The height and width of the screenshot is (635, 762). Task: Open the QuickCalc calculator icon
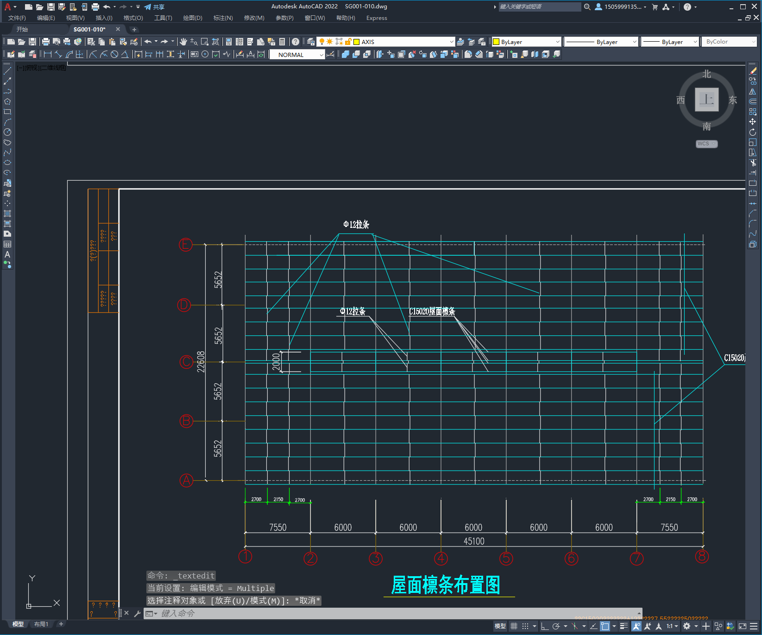pos(282,42)
